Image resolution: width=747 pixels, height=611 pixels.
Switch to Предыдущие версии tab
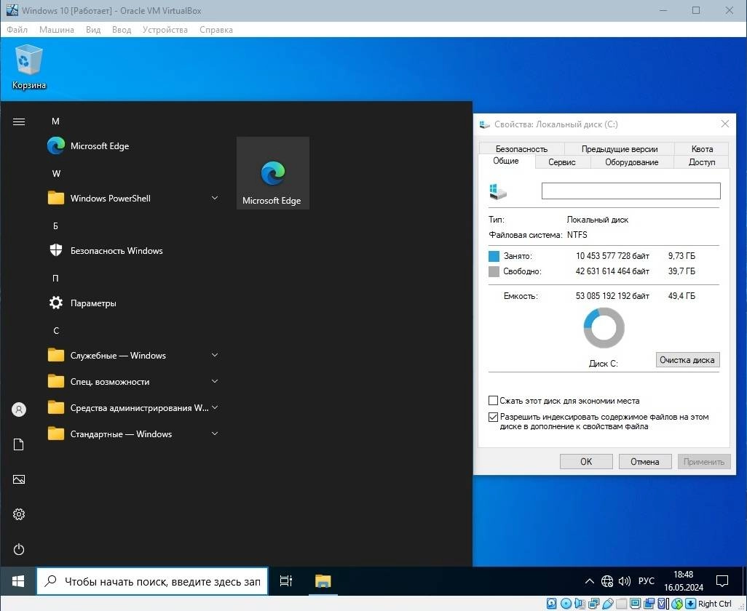click(x=620, y=149)
